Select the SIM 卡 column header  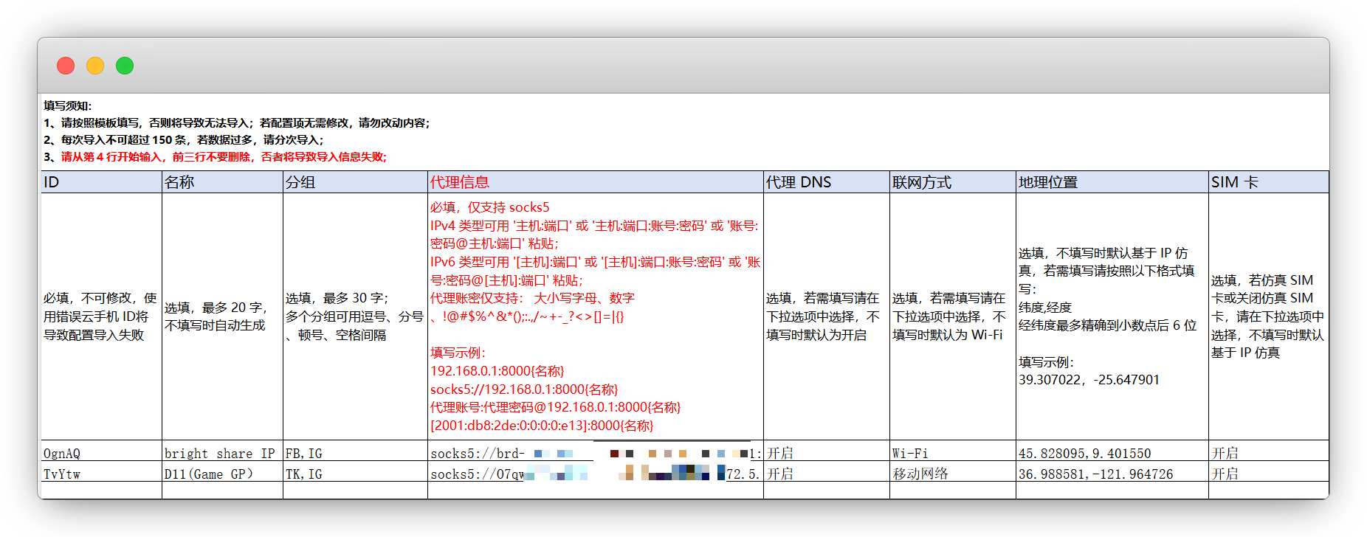coord(1269,182)
